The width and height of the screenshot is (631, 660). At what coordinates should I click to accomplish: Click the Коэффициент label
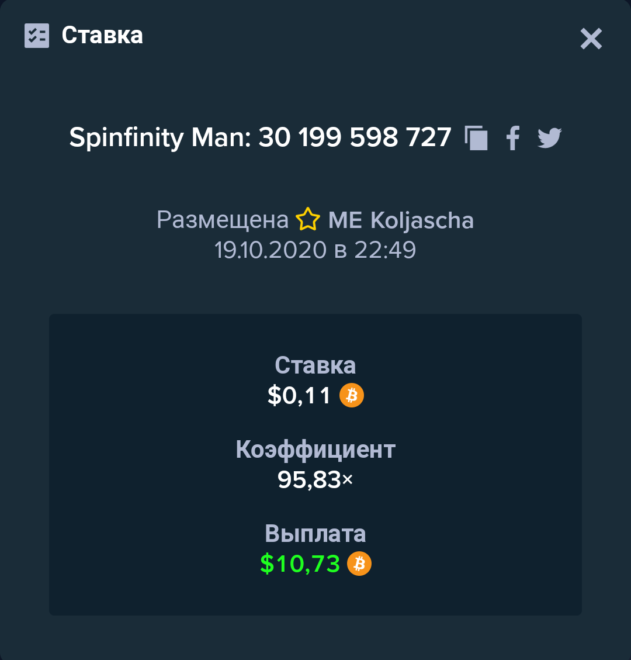315,450
